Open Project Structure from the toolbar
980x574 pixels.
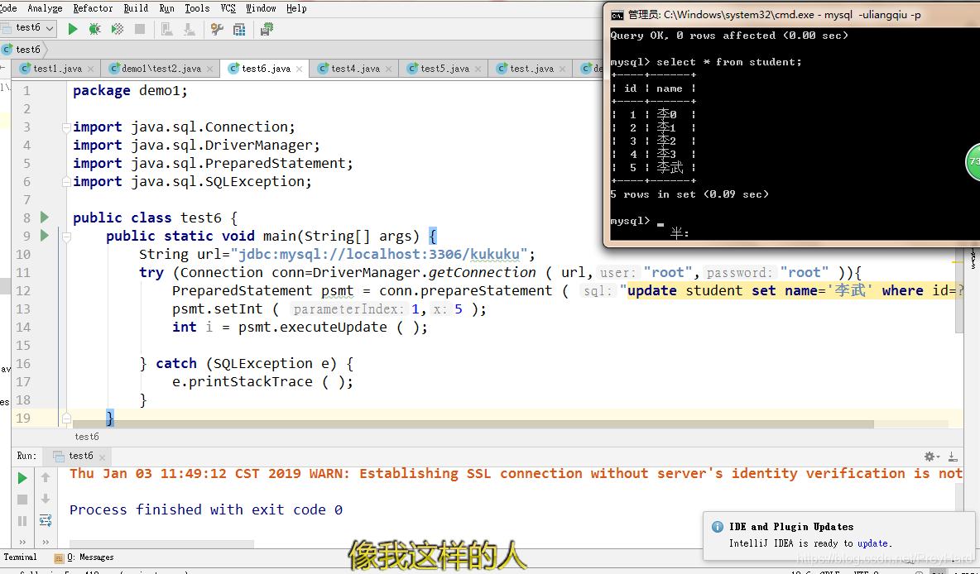pyautogui.click(x=238, y=29)
